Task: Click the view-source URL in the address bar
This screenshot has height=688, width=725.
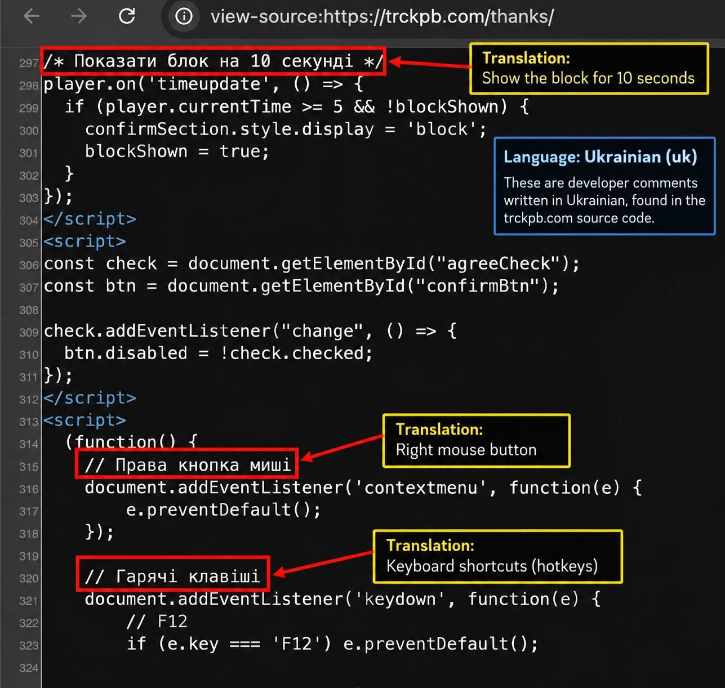Action: (382, 16)
